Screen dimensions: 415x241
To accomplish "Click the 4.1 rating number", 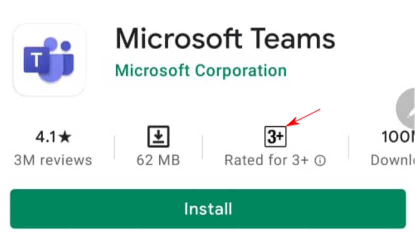I will [x=46, y=137].
